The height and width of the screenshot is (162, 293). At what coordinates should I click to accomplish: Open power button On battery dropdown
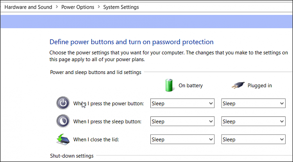(182, 104)
